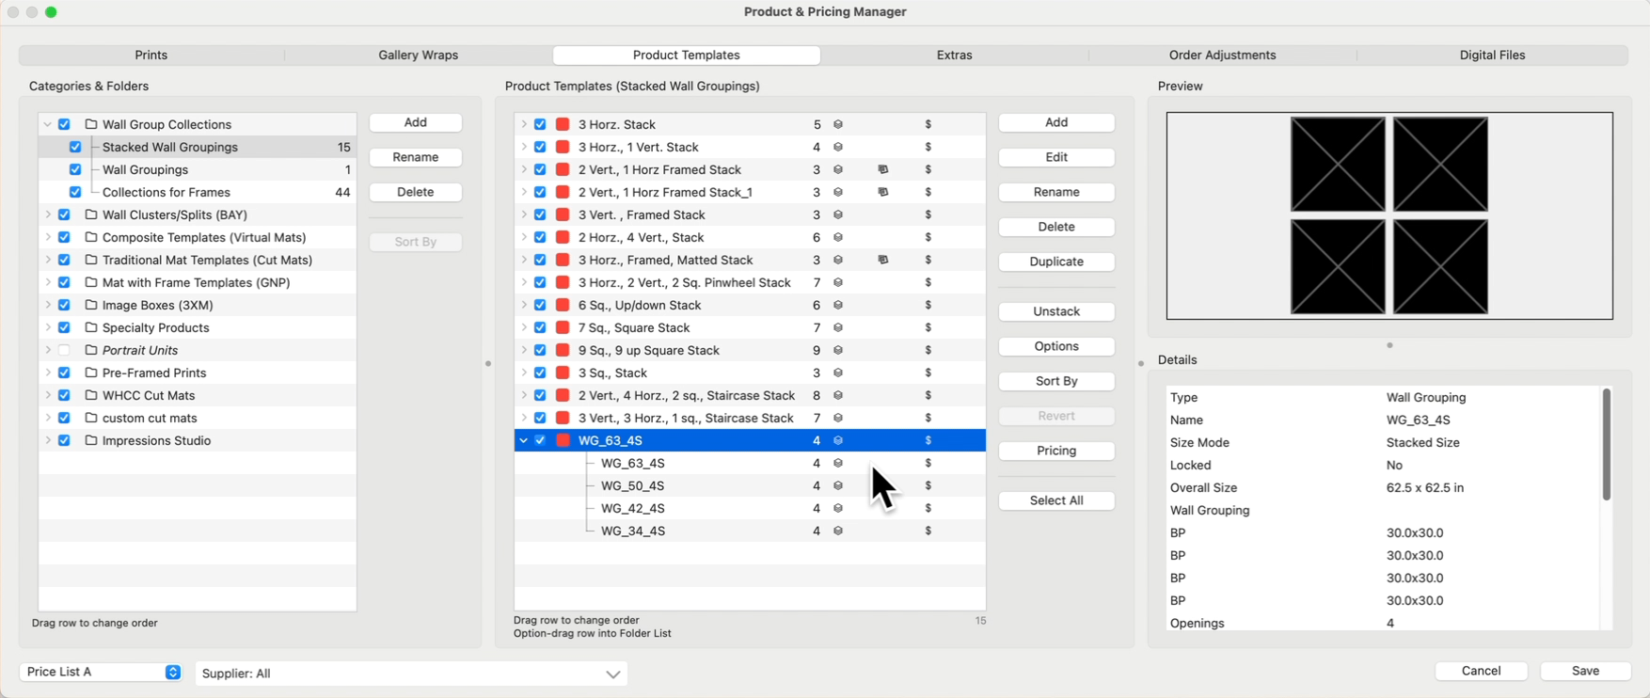Click the dollar pricing icon on the 7 Sq., Square Stack row
Image resolution: width=1650 pixels, height=698 pixels.
pyautogui.click(x=928, y=327)
